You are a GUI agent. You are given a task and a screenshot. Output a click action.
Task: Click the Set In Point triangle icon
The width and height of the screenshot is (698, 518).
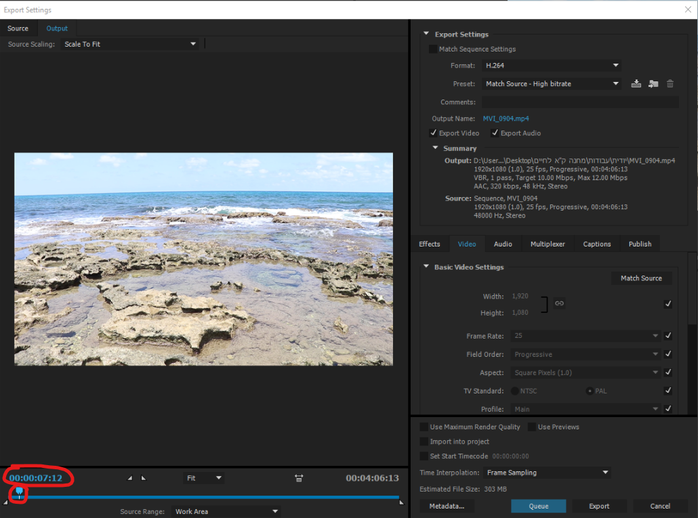coord(130,478)
